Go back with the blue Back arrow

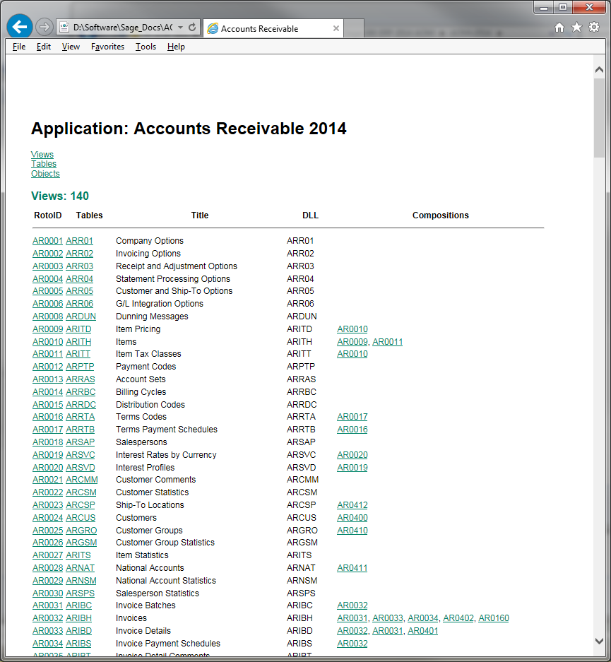click(x=19, y=27)
